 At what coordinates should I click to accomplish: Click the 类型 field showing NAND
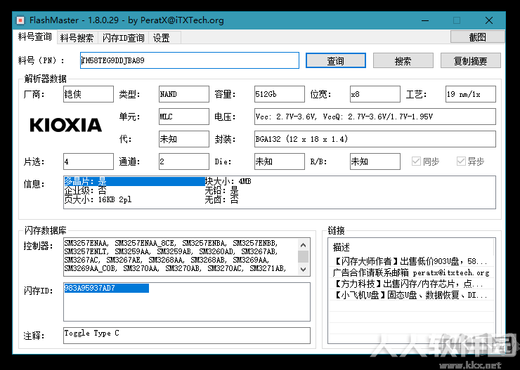tap(183, 94)
